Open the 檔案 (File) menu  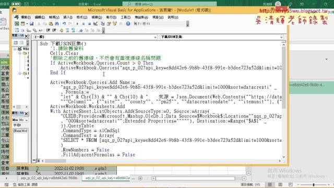pos(26,17)
